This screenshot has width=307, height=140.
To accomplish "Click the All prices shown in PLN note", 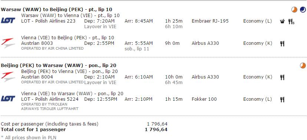I will coord(29,138).
